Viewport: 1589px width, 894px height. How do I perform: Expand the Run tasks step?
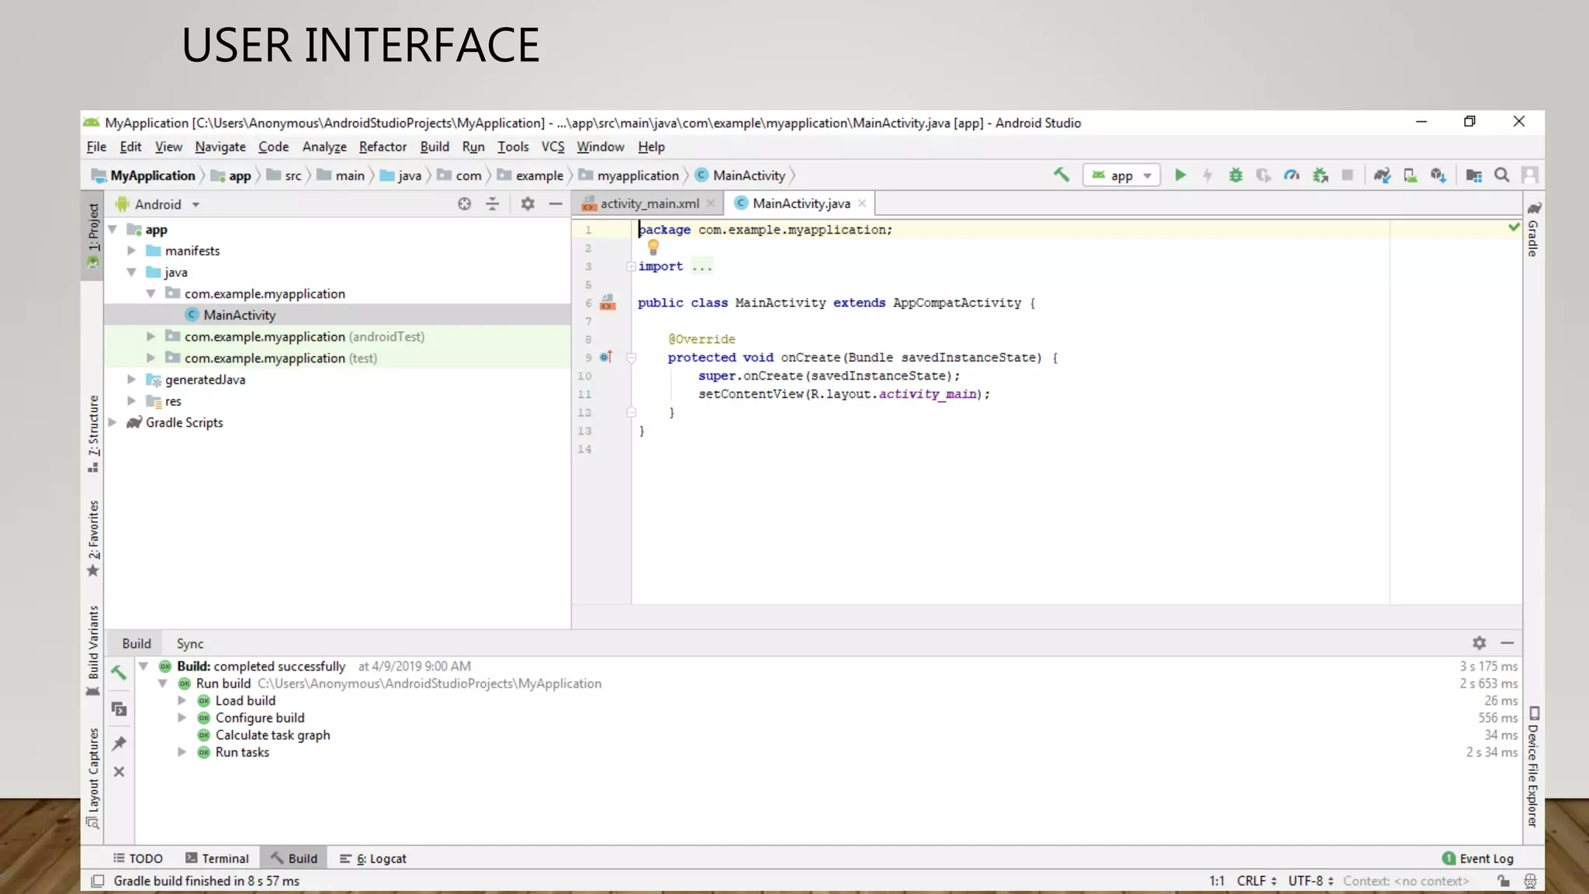pyautogui.click(x=182, y=752)
